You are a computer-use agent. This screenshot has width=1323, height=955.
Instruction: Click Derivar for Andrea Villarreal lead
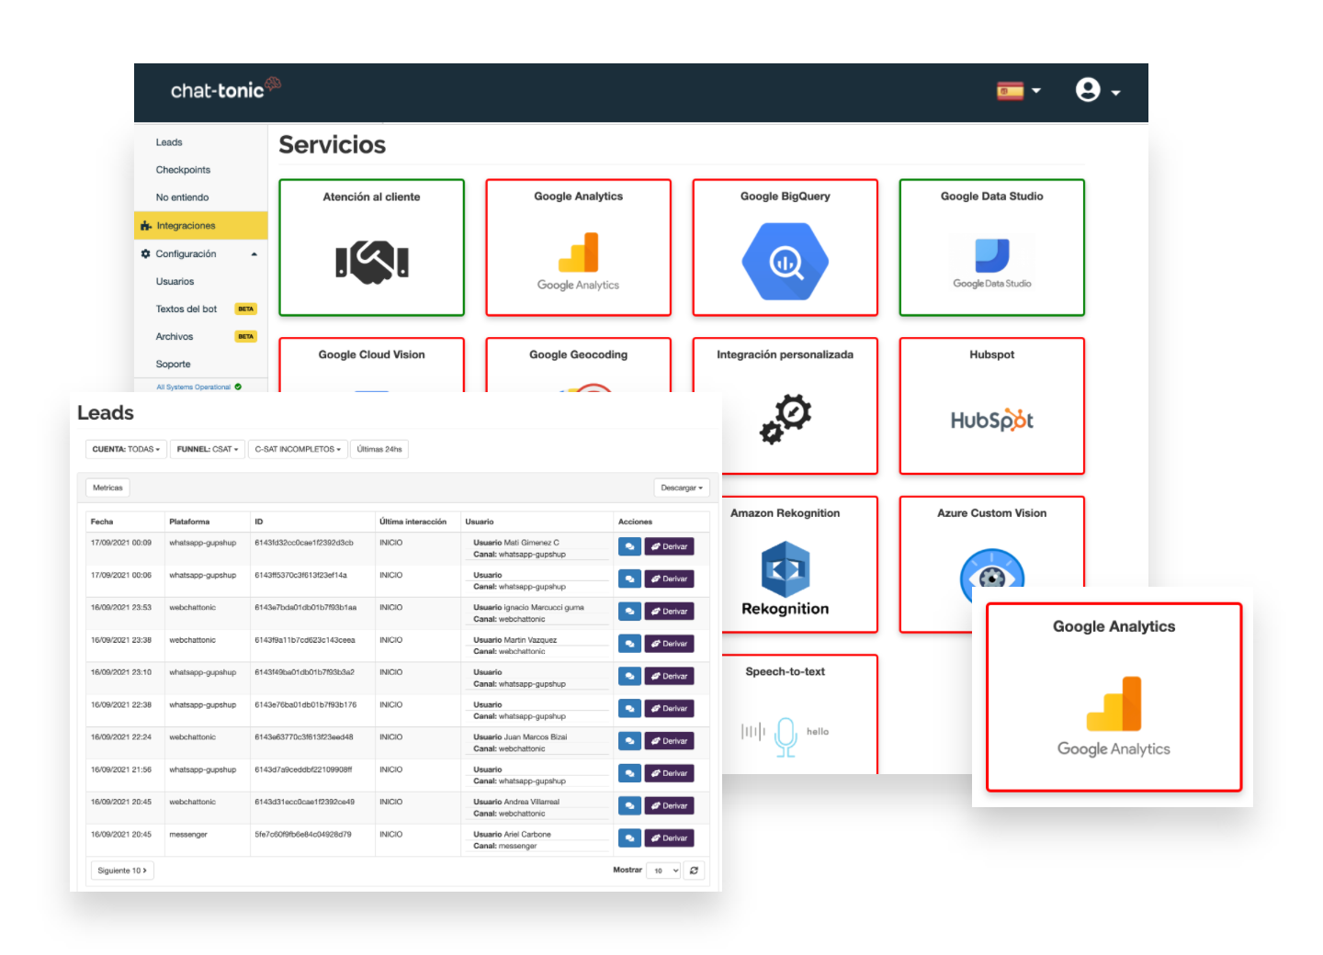[669, 806]
